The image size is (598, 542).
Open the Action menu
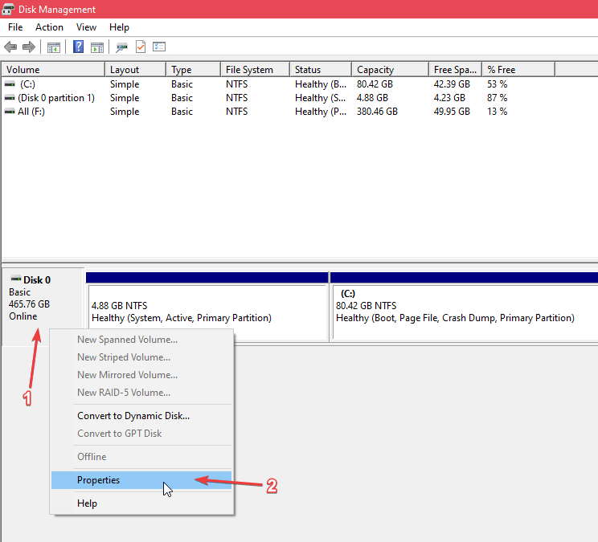(49, 27)
